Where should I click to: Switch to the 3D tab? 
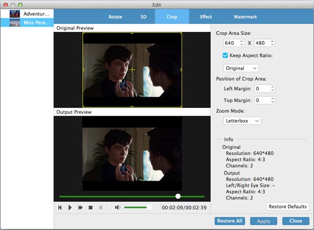coord(143,17)
